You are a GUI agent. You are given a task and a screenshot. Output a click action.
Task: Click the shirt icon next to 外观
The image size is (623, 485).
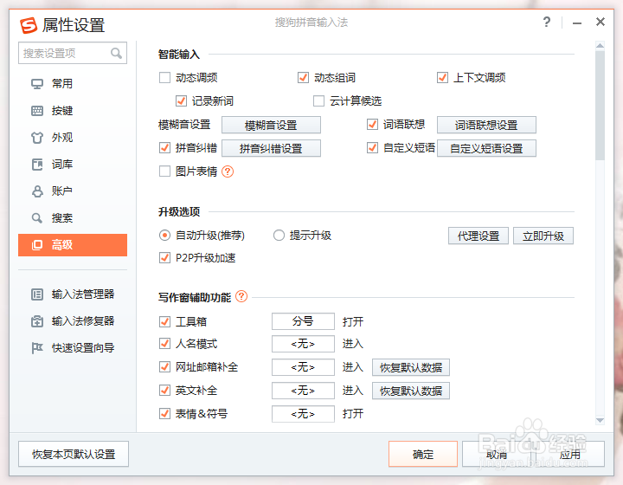[37, 138]
